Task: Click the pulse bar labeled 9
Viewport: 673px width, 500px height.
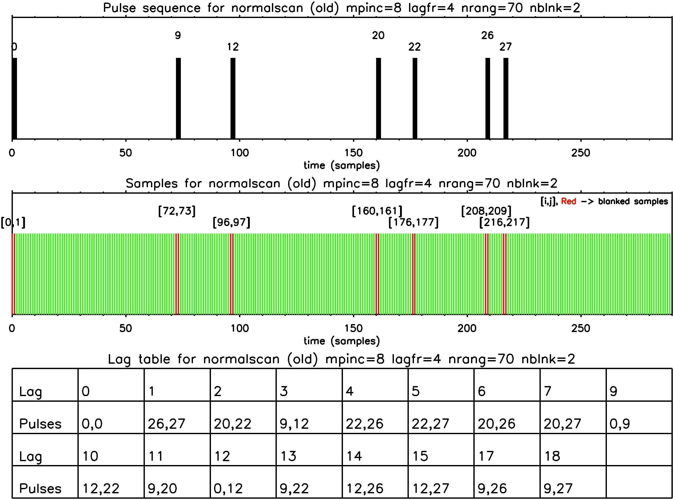Action: coord(178,98)
